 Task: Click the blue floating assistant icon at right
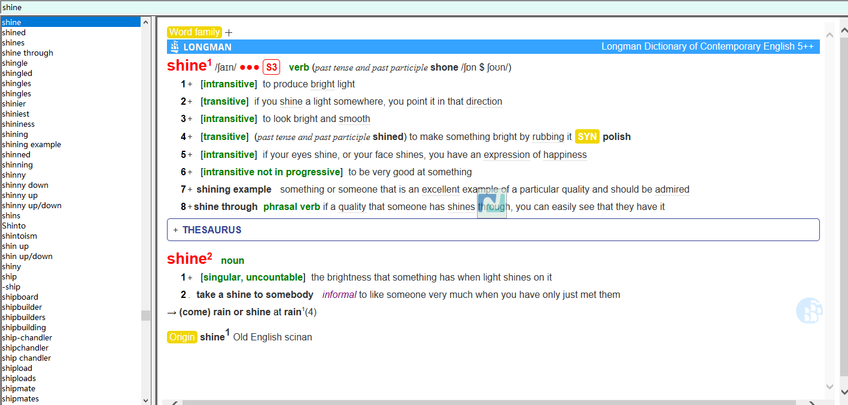(x=809, y=310)
